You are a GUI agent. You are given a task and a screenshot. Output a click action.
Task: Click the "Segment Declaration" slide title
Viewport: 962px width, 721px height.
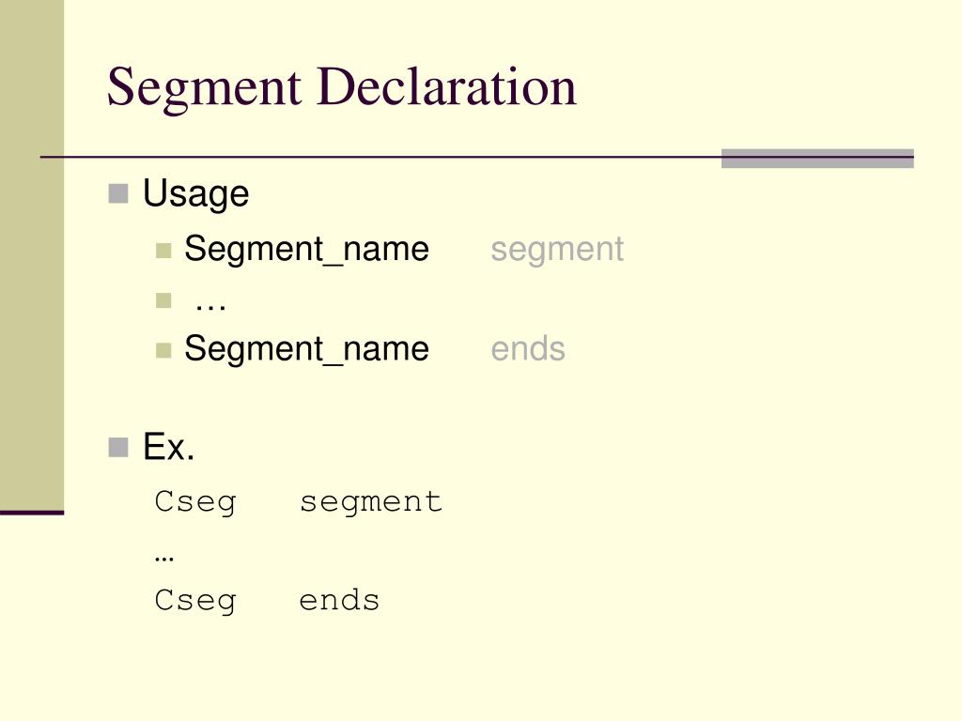pyautogui.click(x=341, y=87)
